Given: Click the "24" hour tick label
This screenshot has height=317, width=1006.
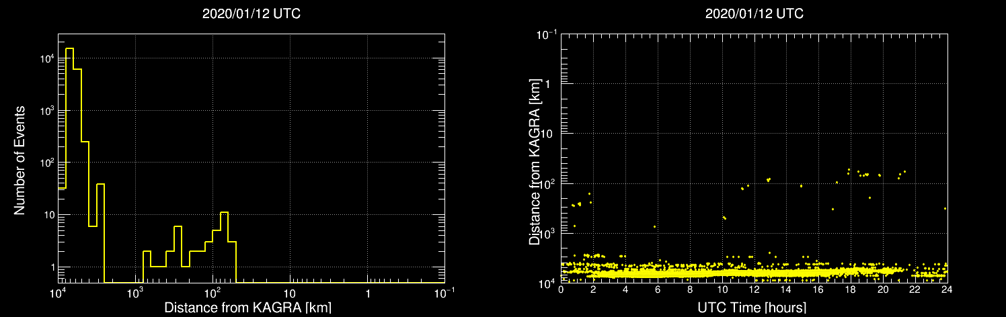Looking at the screenshot, I should coord(946,290).
